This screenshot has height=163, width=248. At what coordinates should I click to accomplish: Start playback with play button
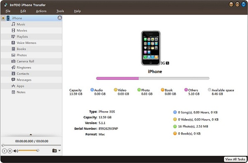coord(5,151)
